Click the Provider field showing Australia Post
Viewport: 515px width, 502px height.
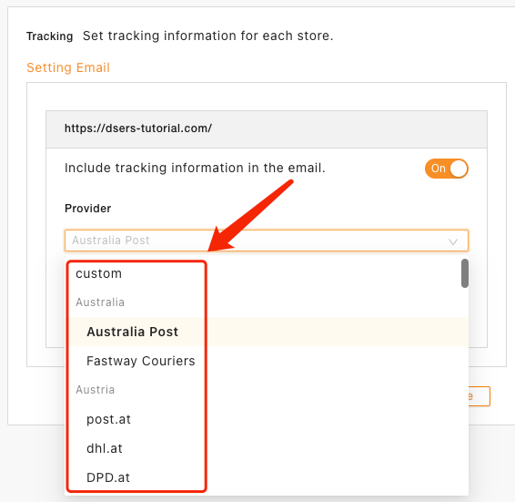[x=267, y=241]
